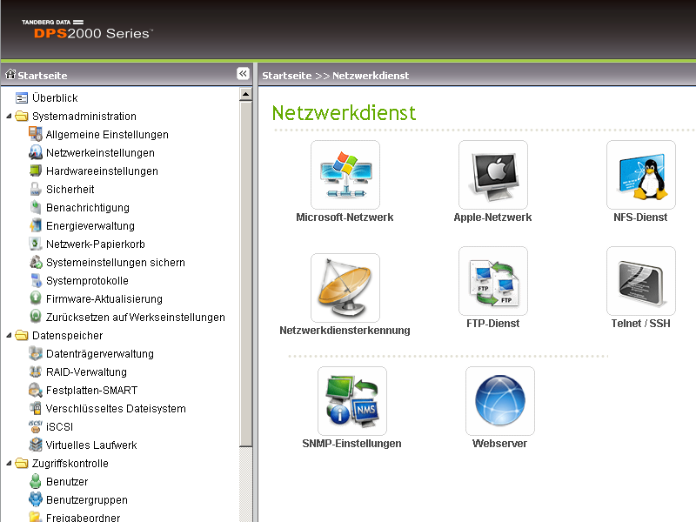This screenshot has width=696, height=522.
Task: Click the NFS-Dienst label
Action: (x=640, y=217)
